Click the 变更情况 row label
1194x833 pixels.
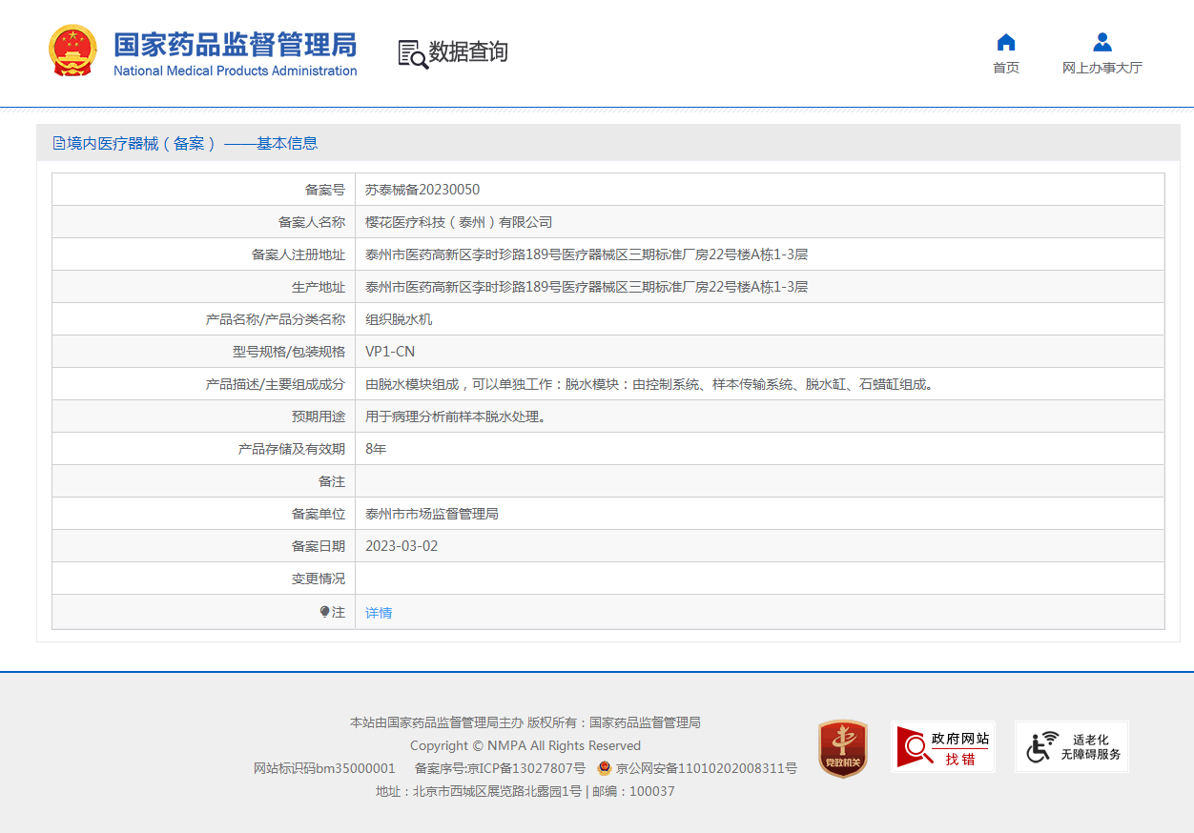click(319, 579)
